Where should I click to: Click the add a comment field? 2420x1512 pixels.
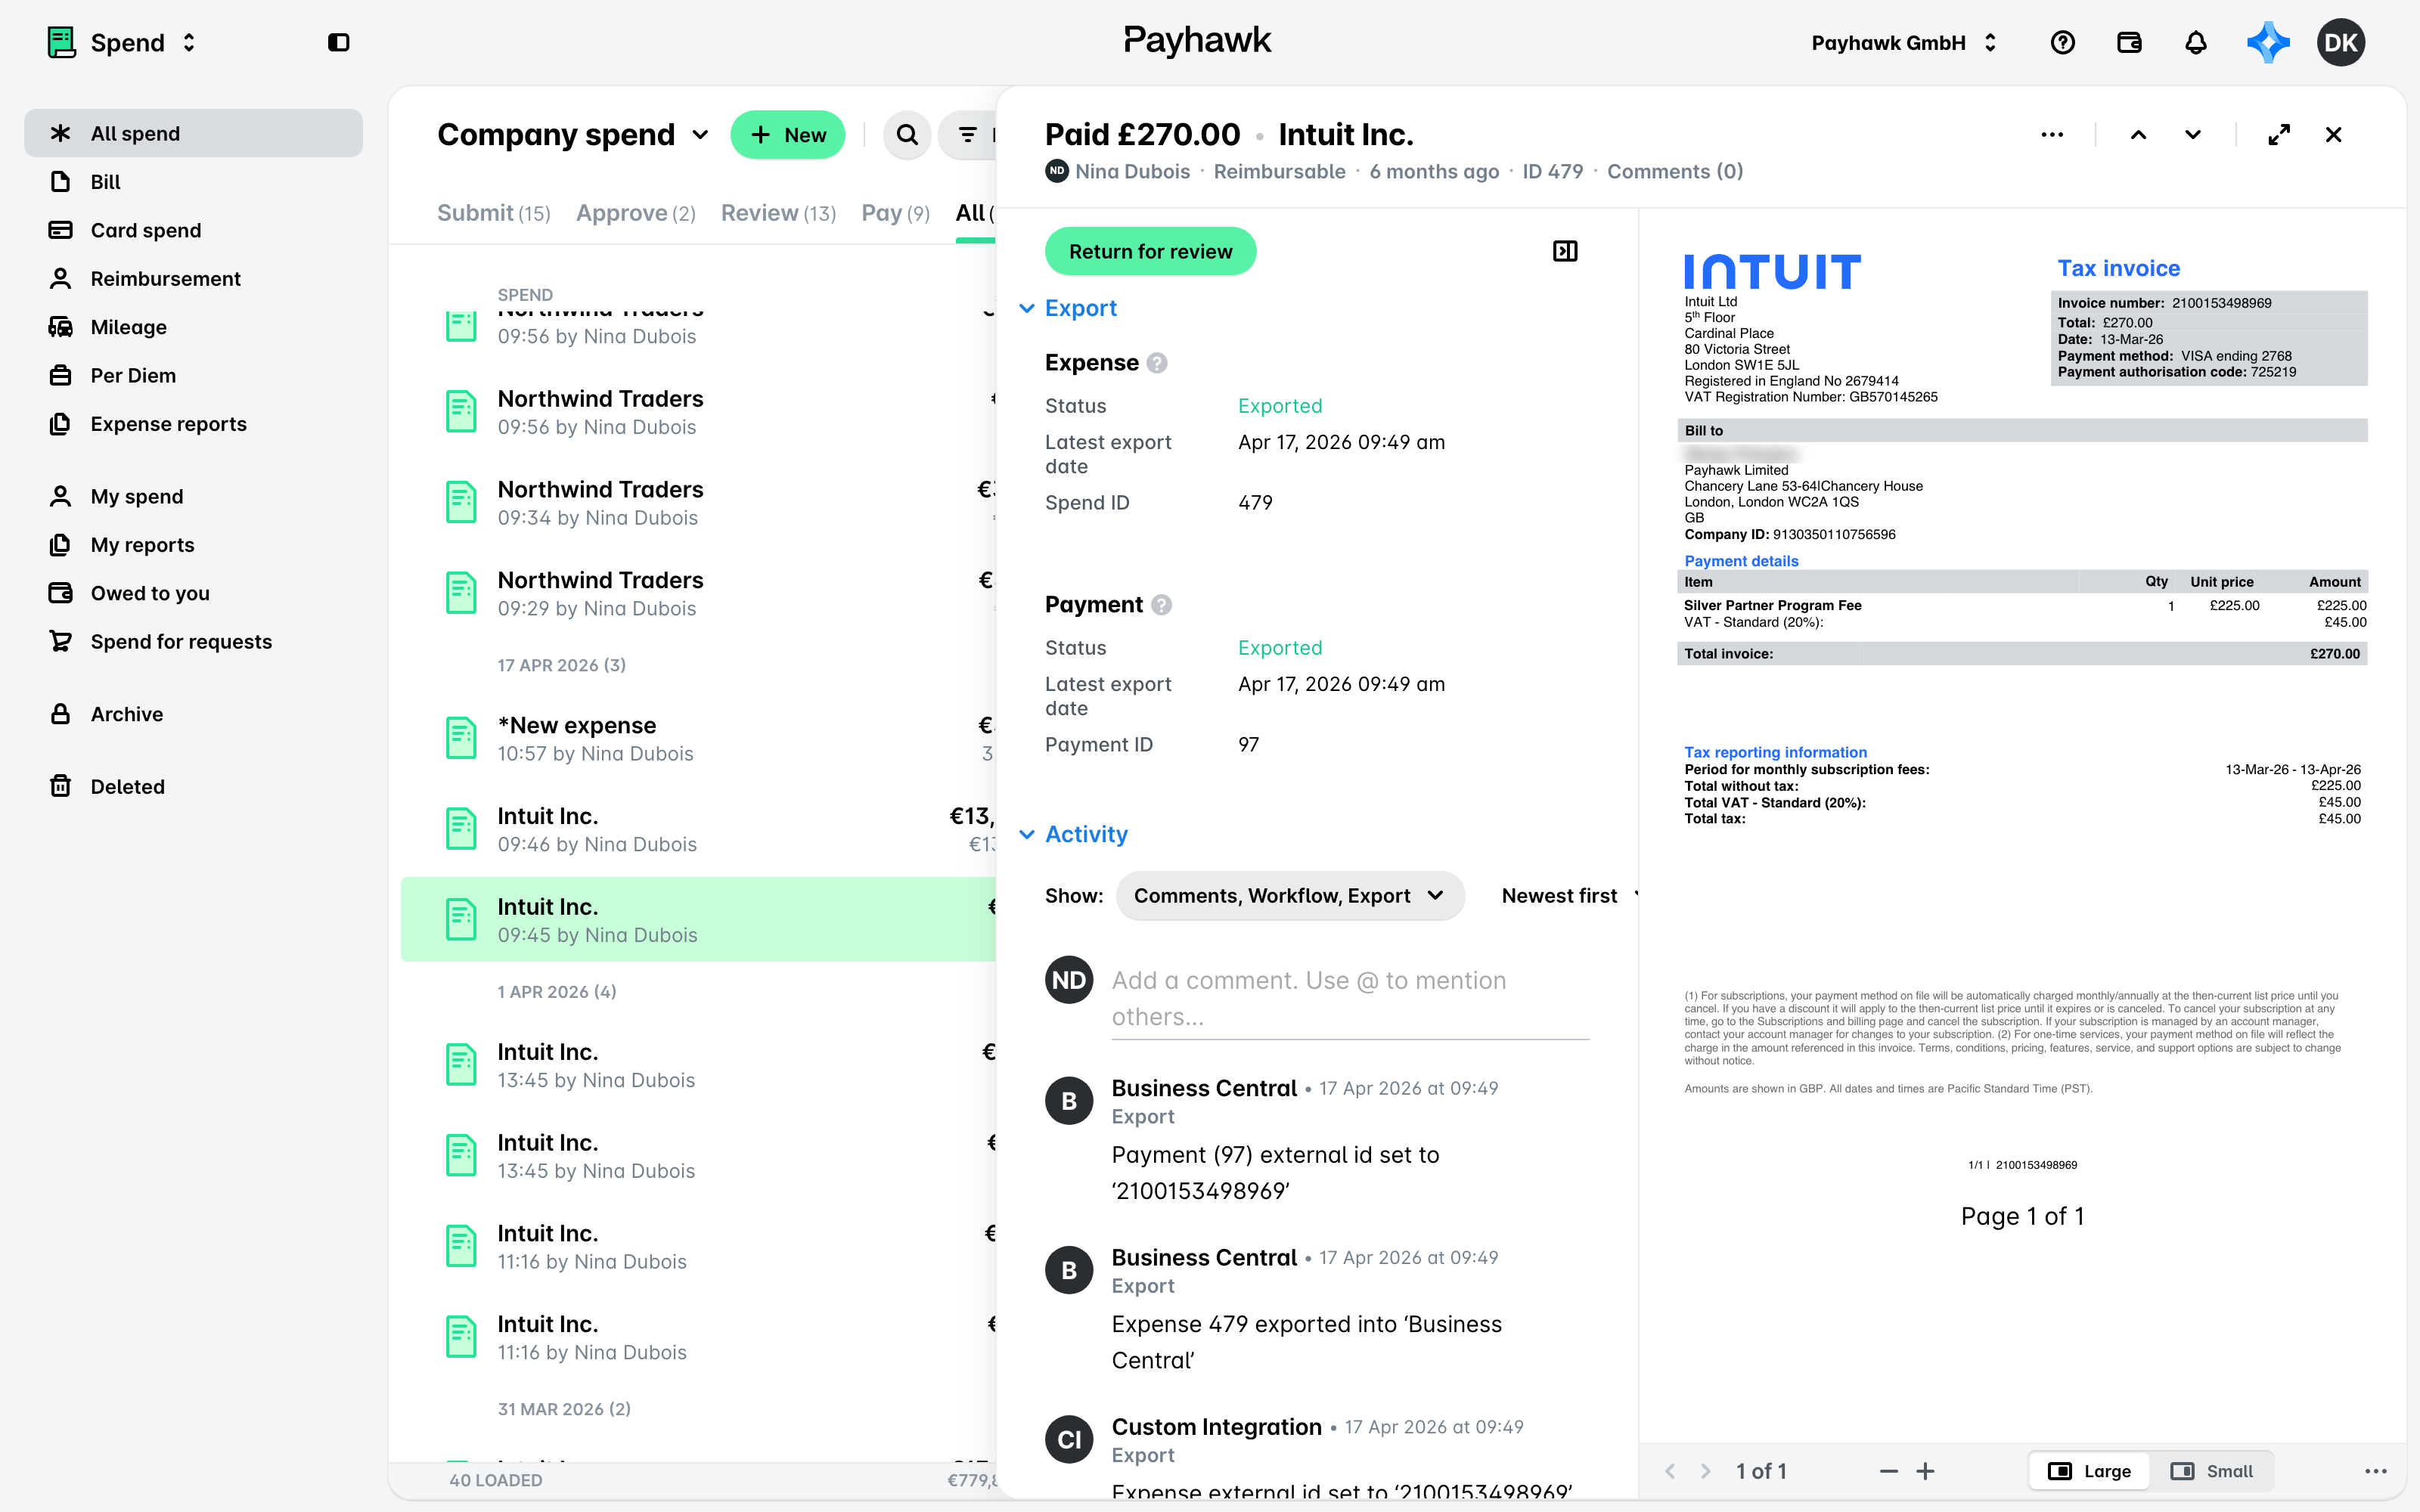pyautogui.click(x=1350, y=998)
